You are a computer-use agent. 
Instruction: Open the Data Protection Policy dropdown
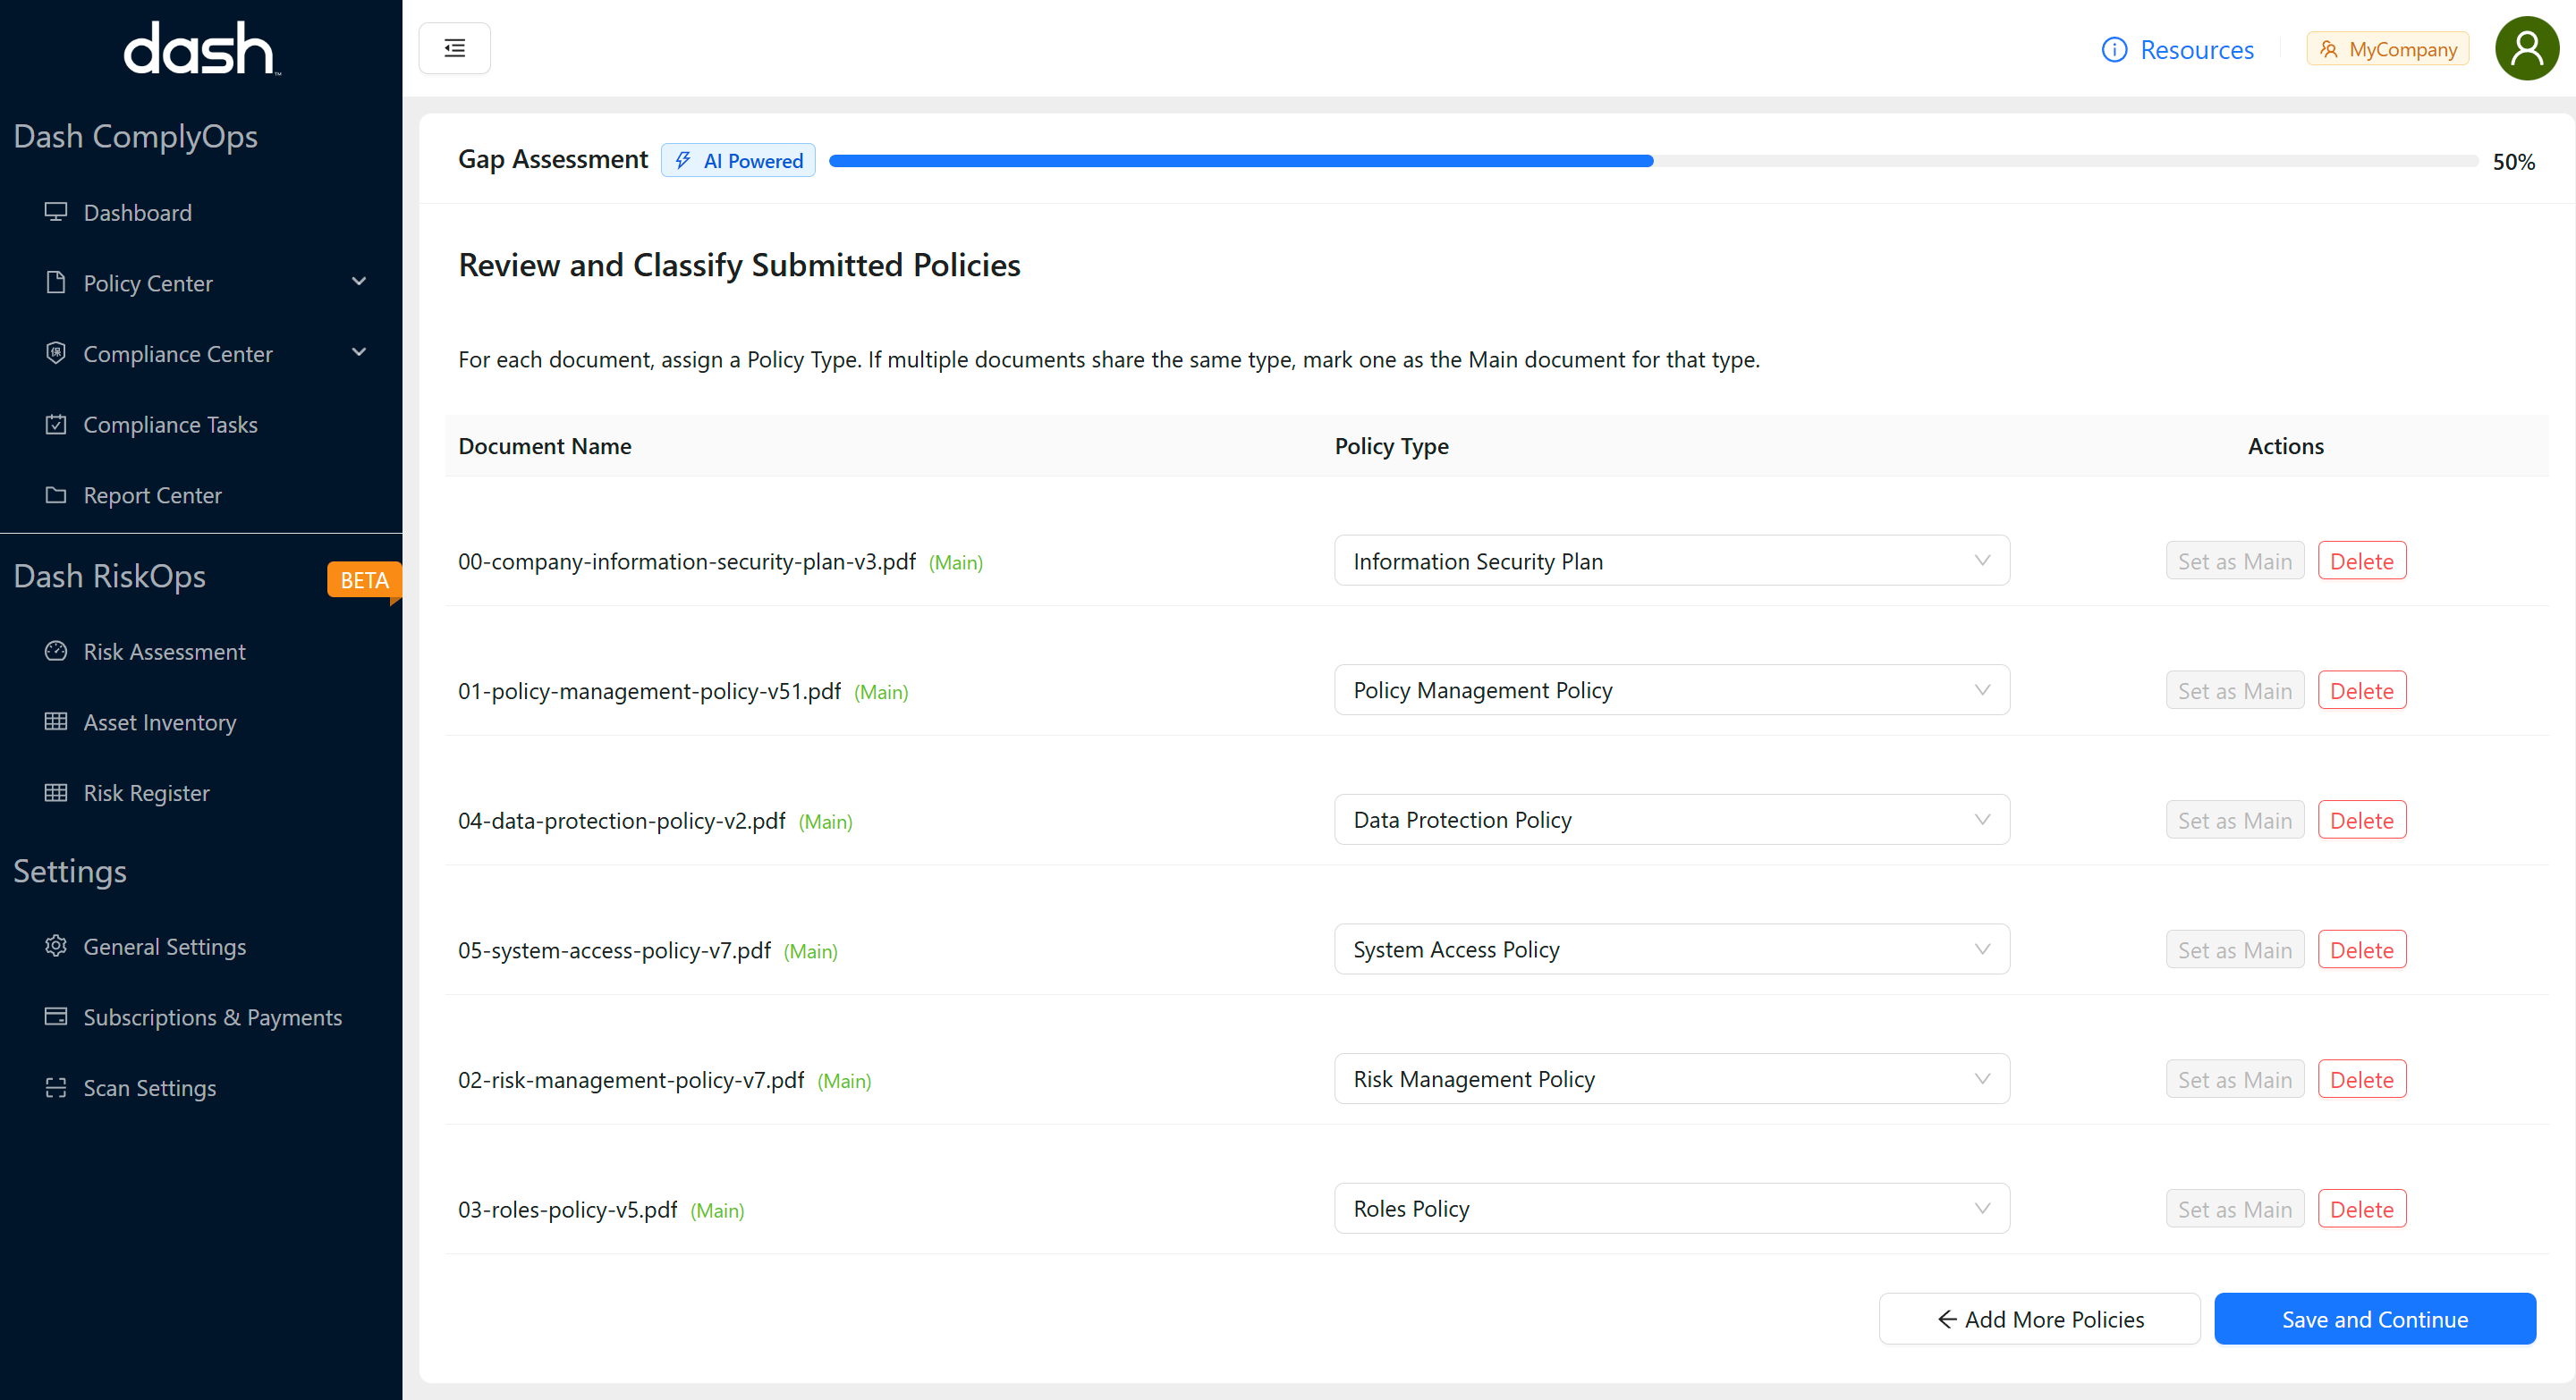click(1671, 820)
